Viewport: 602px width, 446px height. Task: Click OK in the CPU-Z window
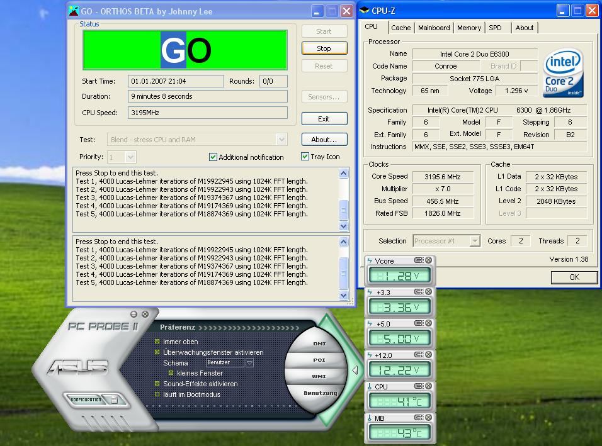pyautogui.click(x=574, y=277)
